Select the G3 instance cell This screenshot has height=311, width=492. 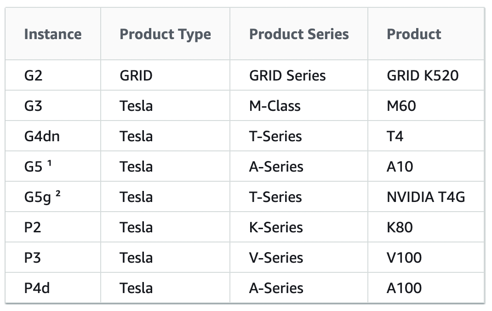tap(33, 106)
